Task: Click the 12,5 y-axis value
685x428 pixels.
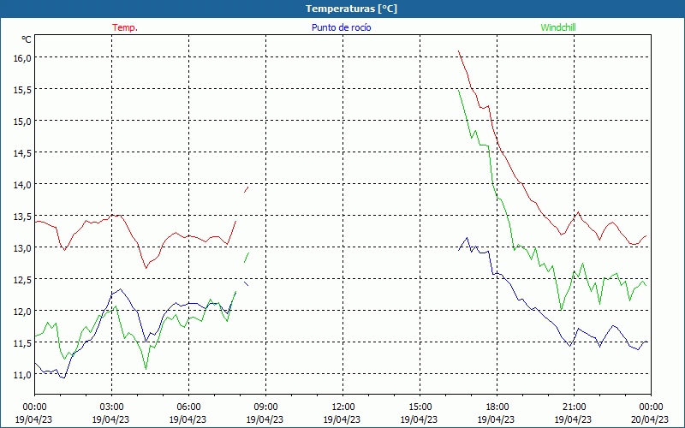Action: click(x=22, y=280)
